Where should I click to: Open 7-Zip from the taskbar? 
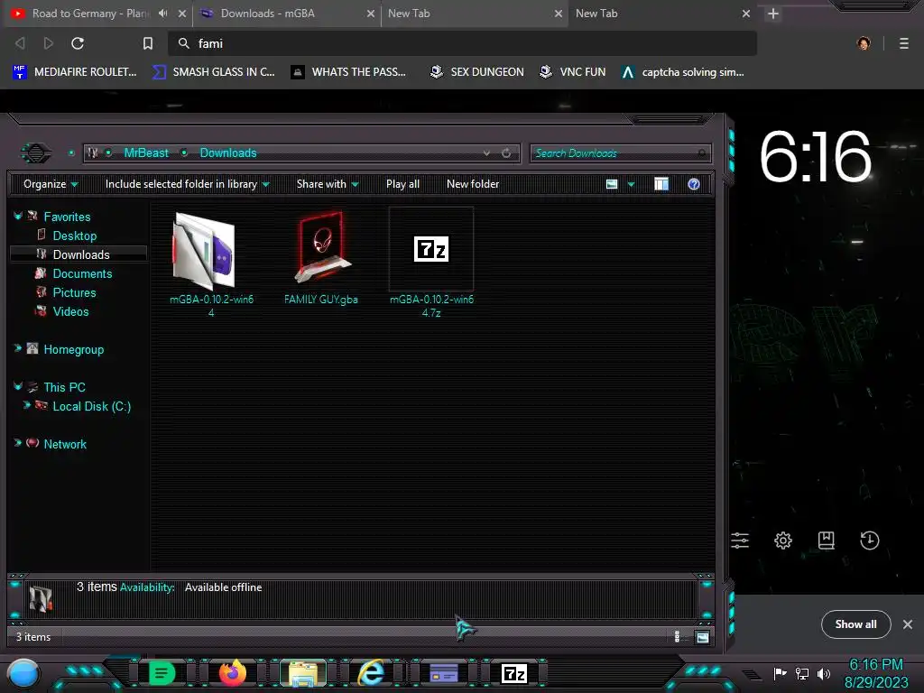pos(513,673)
